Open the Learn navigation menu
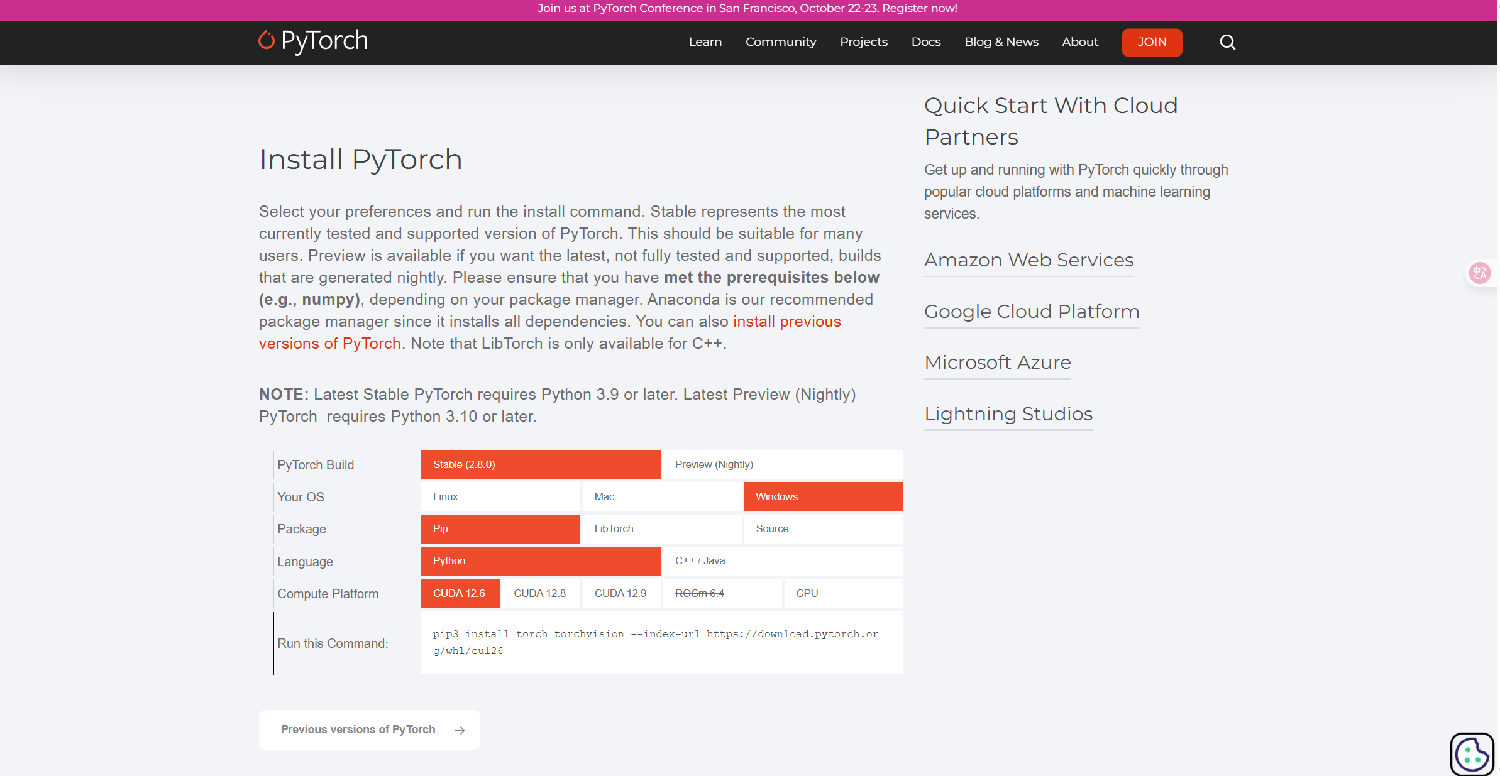This screenshot has width=1500, height=776. pos(705,42)
